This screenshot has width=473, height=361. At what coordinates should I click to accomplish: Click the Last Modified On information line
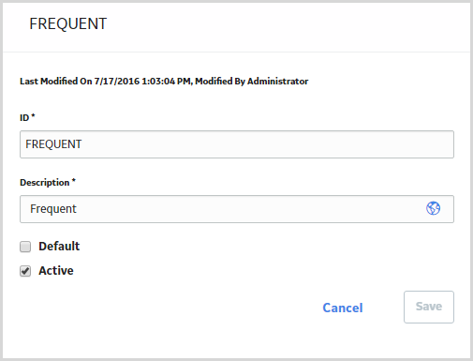coord(164,82)
